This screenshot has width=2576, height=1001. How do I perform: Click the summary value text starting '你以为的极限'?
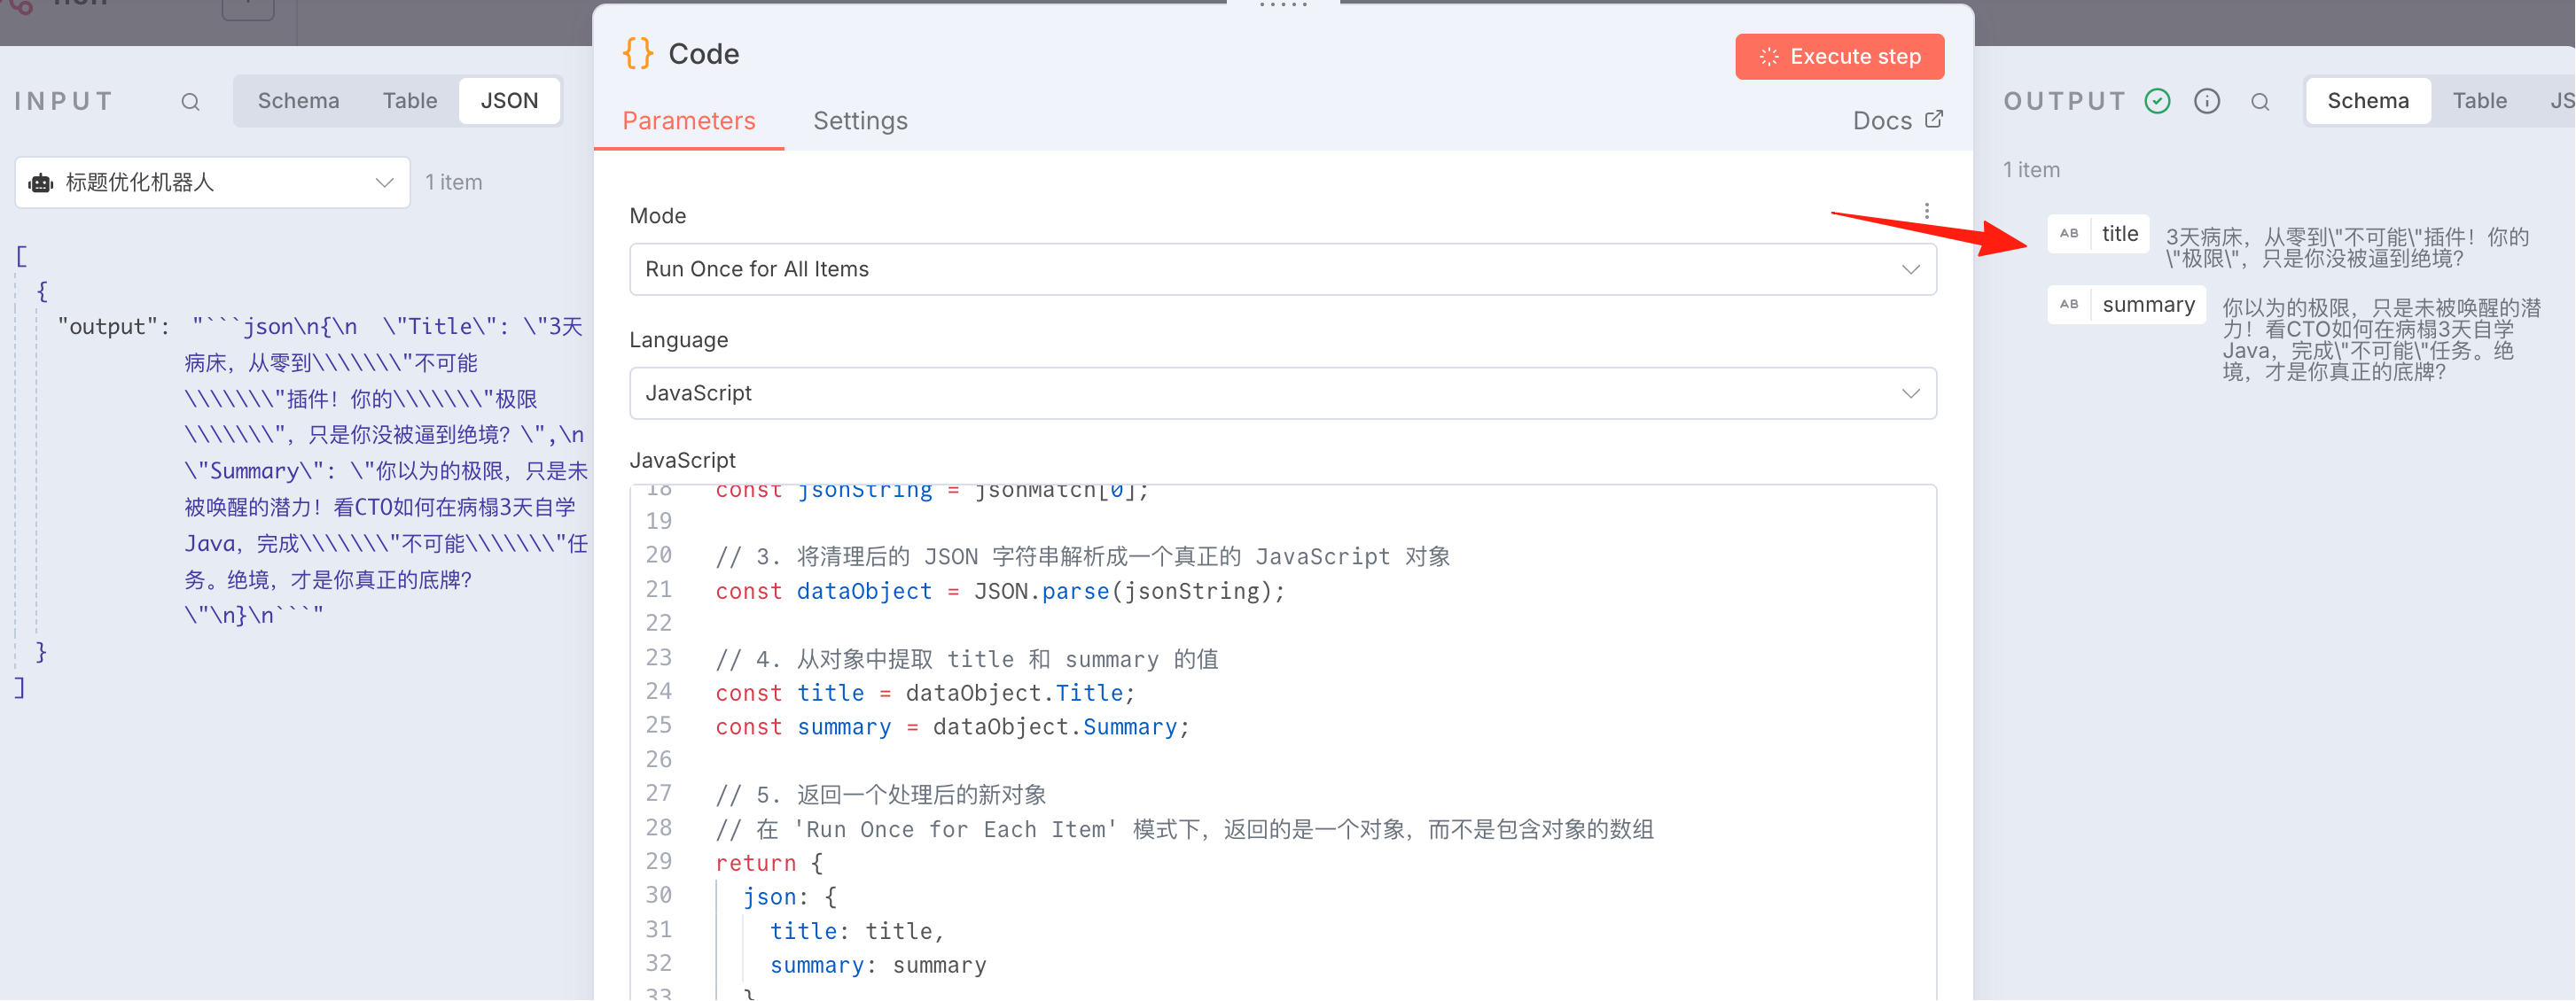point(2382,339)
